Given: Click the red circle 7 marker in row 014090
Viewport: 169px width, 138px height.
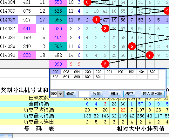Looking at the screenshot, I should [x=150, y=55].
